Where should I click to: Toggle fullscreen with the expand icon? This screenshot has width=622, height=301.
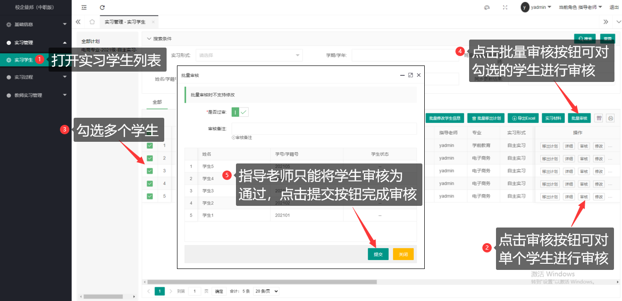pos(505,8)
